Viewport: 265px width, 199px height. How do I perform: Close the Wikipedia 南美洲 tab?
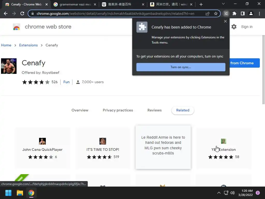[x=143, y=4]
